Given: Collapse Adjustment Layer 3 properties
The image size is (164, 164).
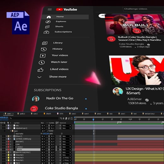Looking at the screenshot, I should point(7,128).
